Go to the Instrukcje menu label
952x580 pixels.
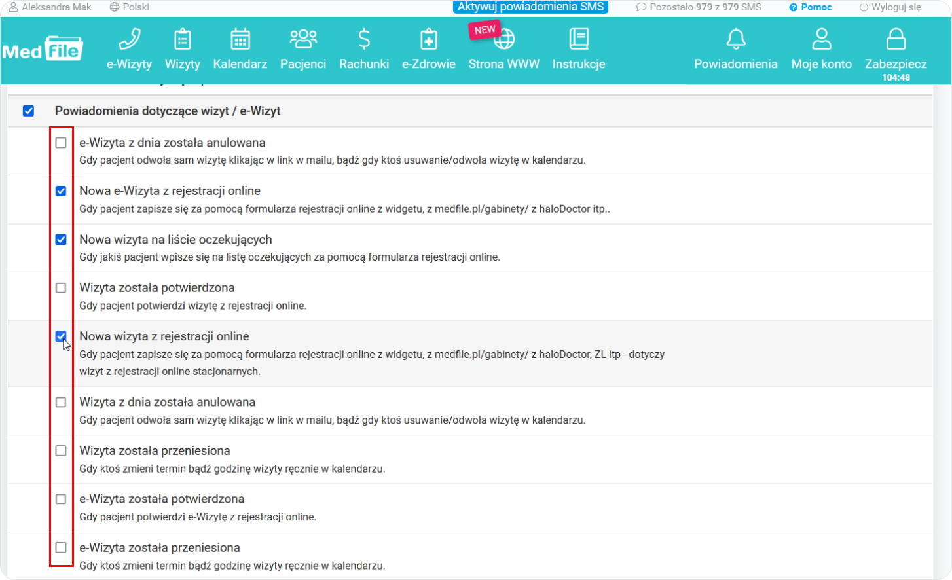coord(579,64)
